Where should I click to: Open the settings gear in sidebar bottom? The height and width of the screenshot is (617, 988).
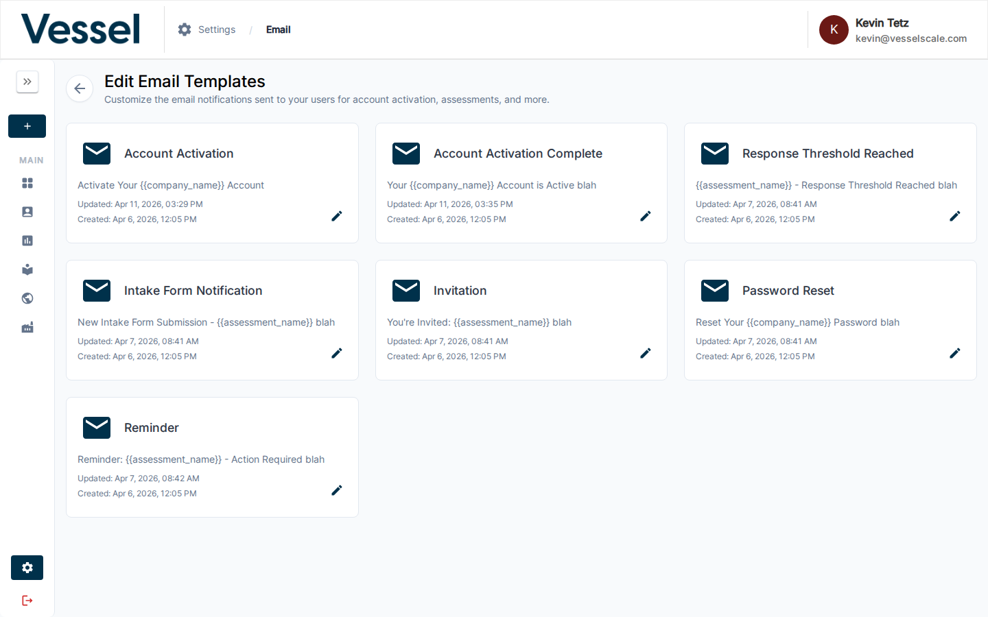[27, 568]
